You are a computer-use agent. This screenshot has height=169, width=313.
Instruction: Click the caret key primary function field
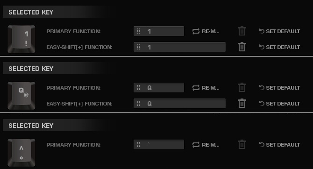(x=159, y=144)
